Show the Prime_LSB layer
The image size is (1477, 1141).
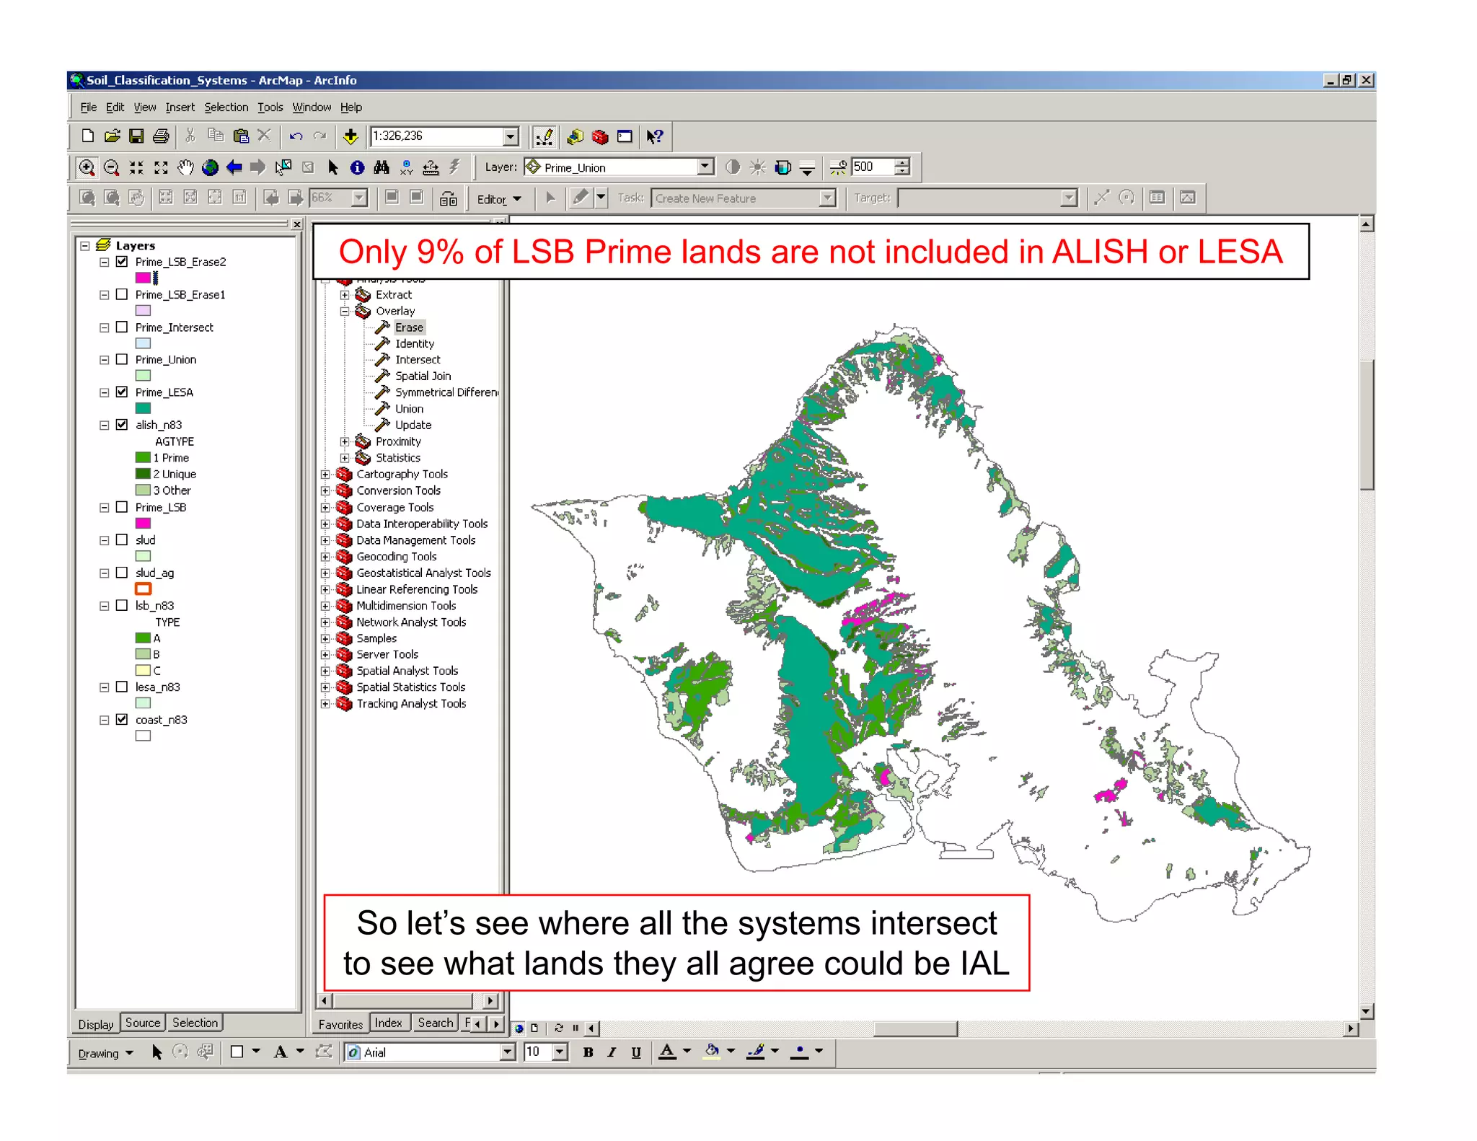click(x=122, y=507)
